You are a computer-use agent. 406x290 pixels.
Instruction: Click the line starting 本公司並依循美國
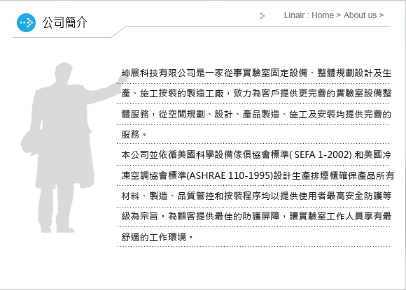[x=256, y=155]
